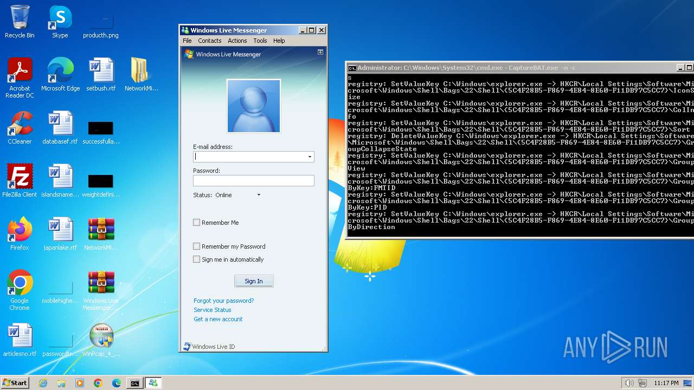The image size is (694, 390).
Task: Switch to the cmd.exe taskbar button
Action: click(x=134, y=383)
